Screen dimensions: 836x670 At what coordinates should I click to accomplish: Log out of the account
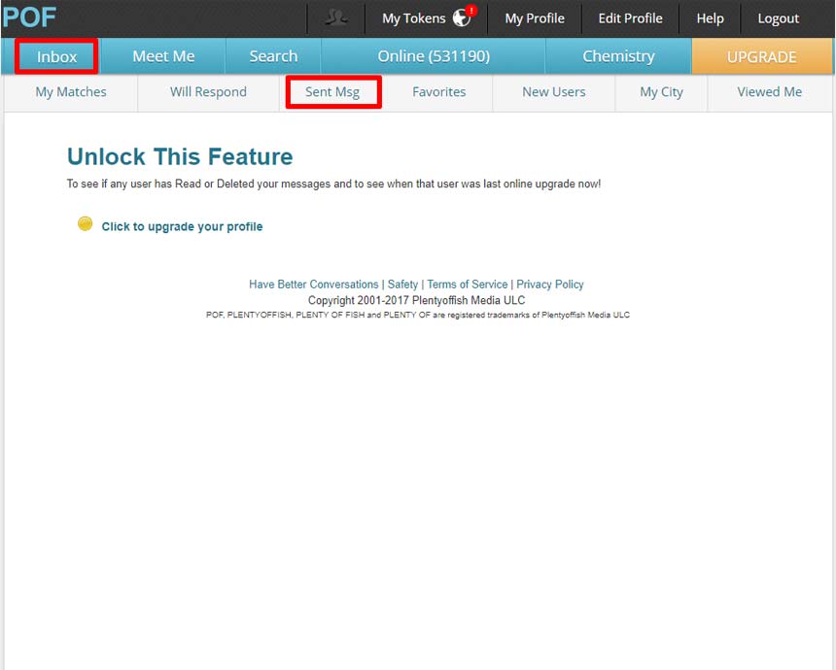[x=779, y=18]
